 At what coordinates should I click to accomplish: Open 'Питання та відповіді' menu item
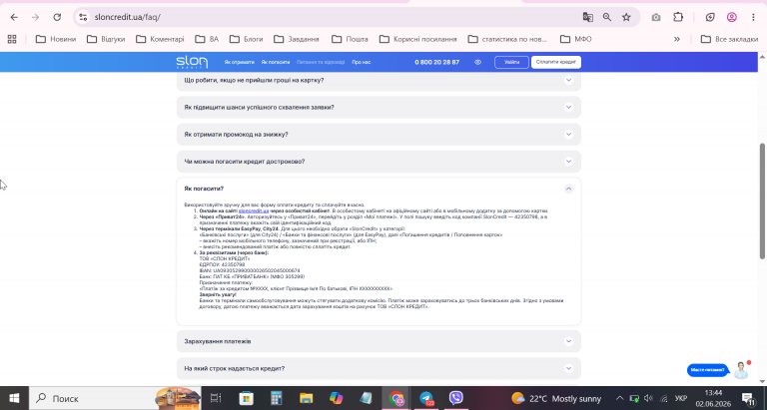[x=321, y=62]
